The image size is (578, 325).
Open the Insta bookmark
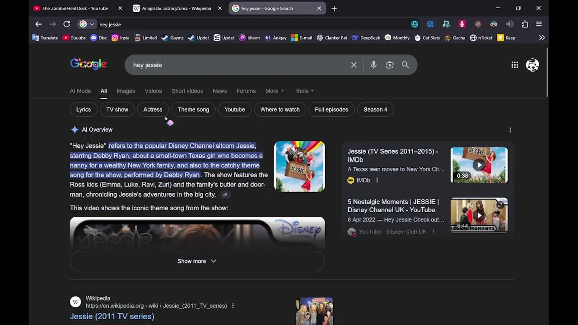[120, 38]
